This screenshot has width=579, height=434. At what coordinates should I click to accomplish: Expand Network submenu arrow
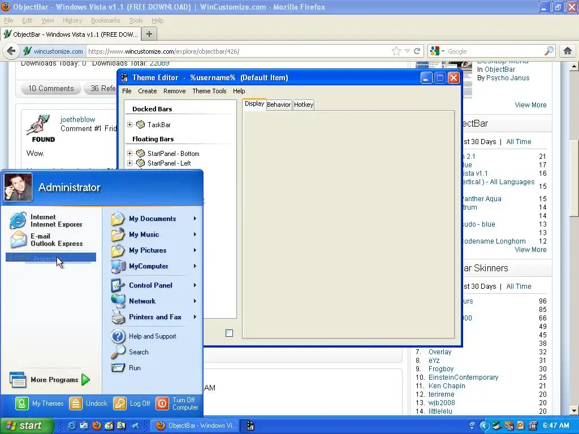pos(195,301)
